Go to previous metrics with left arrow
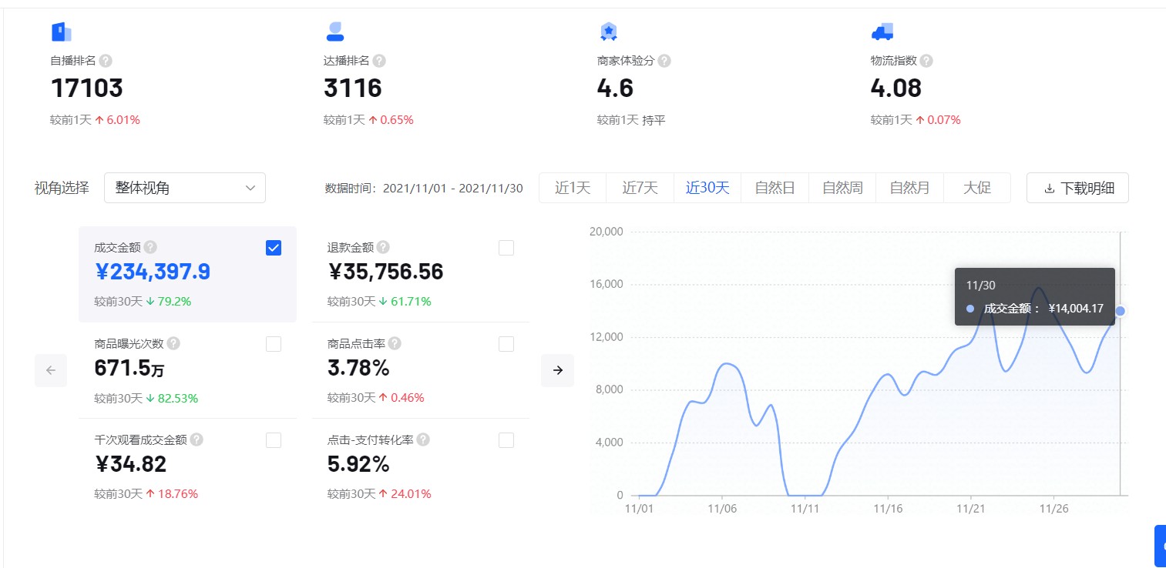The height and width of the screenshot is (568, 1166). point(51,370)
